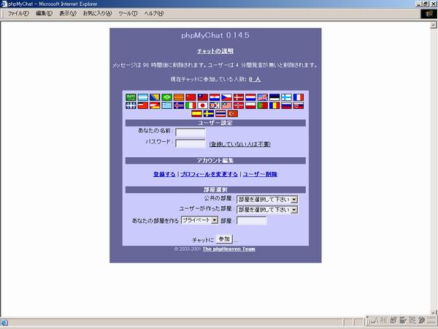Open the ヘルプ(H) menu
438x329 pixels.
153,13
